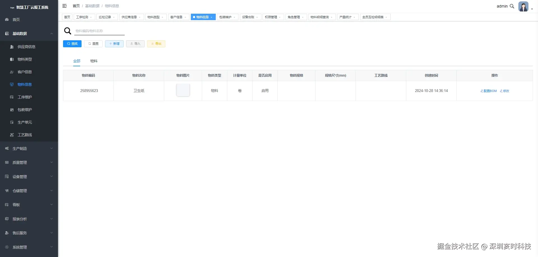The image size is (538, 257).
Task: Close the 权限管理 tab with its ×
Action: click(280, 17)
